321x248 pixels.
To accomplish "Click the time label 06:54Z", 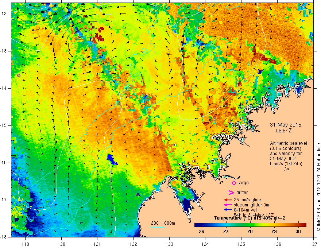I will point(283,131).
